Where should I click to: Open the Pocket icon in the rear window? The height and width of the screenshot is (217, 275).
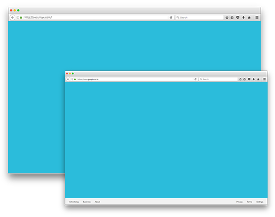pyautogui.click(x=237, y=18)
